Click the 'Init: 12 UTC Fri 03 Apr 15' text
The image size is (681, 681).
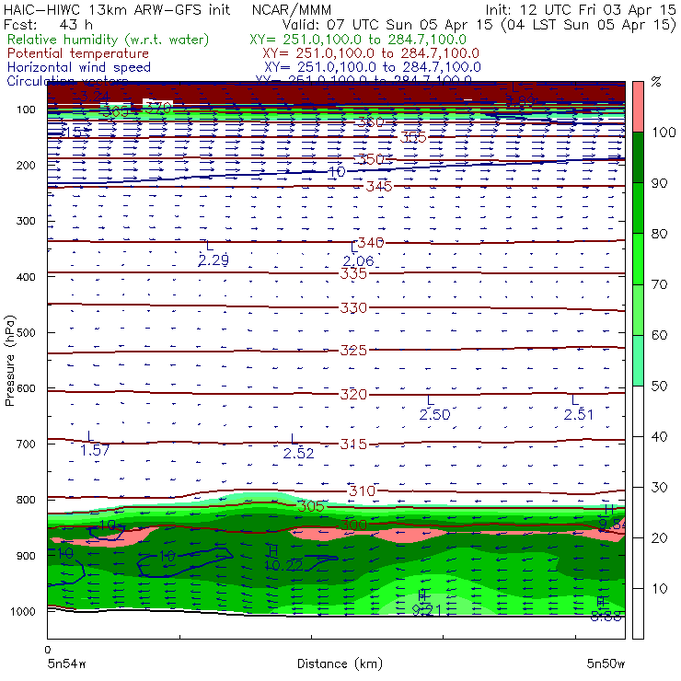pyautogui.click(x=581, y=10)
